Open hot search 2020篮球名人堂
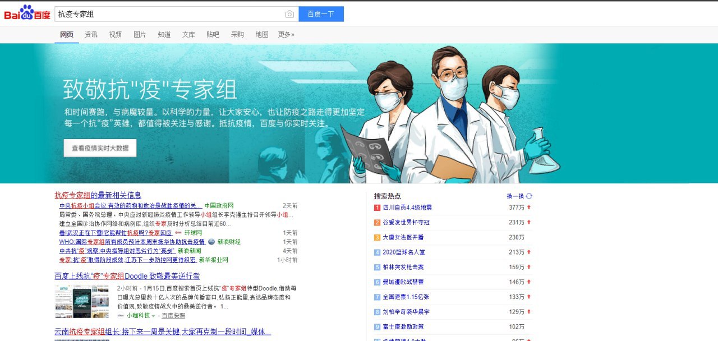The width and height of the screenshot is (718, 341). click(x=403, y=252)
